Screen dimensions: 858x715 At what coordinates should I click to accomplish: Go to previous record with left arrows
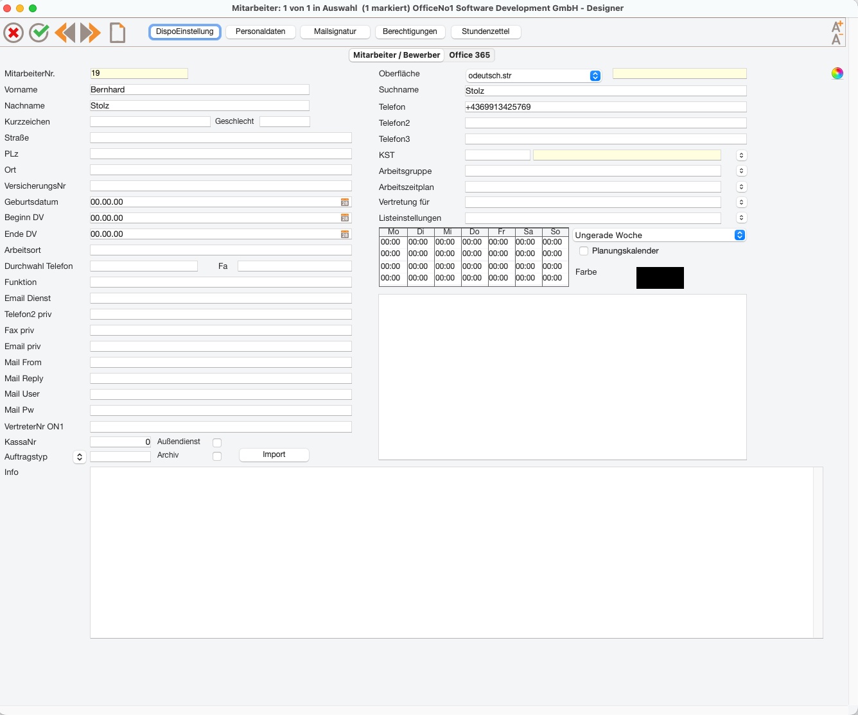pos(65,32)
